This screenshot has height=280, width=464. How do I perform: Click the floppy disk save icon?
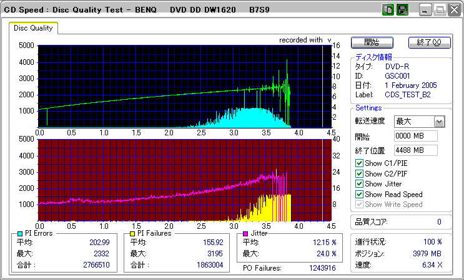pyautogui.click(x=402, y=10)
